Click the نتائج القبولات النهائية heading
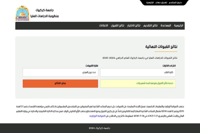Image resolution: width=200 pixels, height=133 pixels. (x=161, y=47)
